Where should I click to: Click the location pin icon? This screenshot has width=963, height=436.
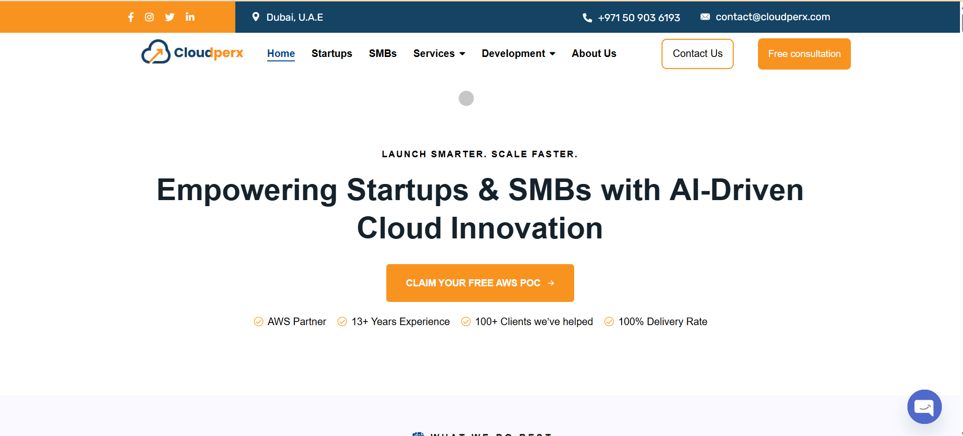tap(256, 17)
